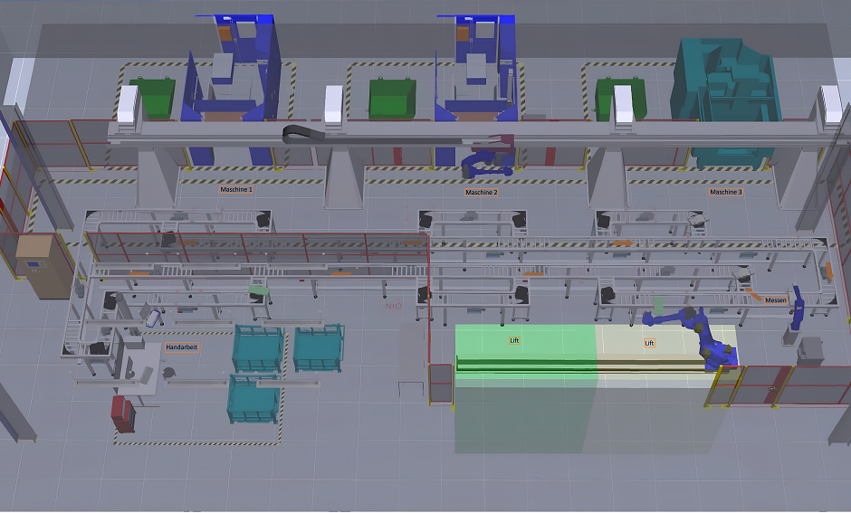
Task: Click the Maschine 1 label
Action: click(235, 190)
